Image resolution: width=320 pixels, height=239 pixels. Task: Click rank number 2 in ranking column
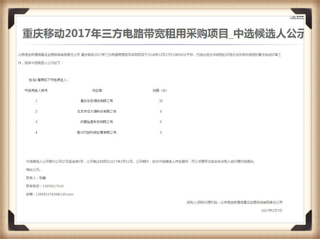(36, 111)
